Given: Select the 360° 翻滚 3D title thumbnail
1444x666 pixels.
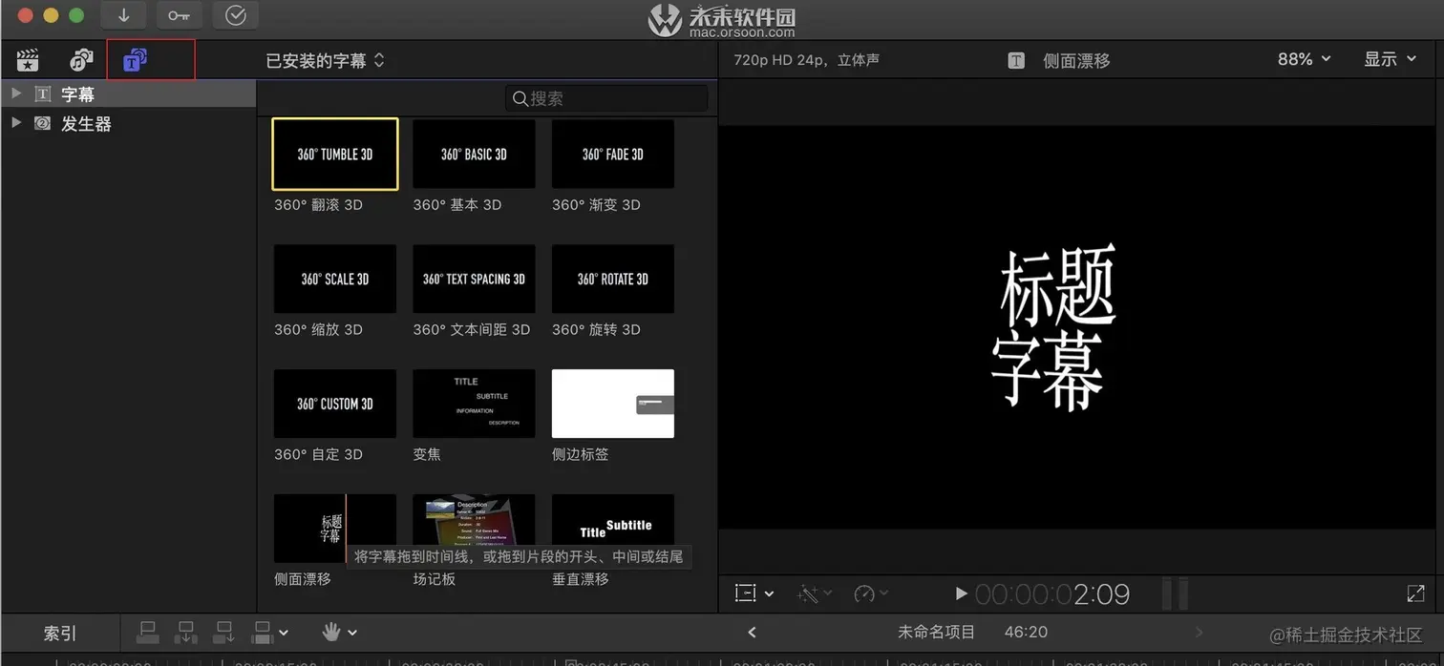Looking at the screenshot, I should (x=335, y=154).
